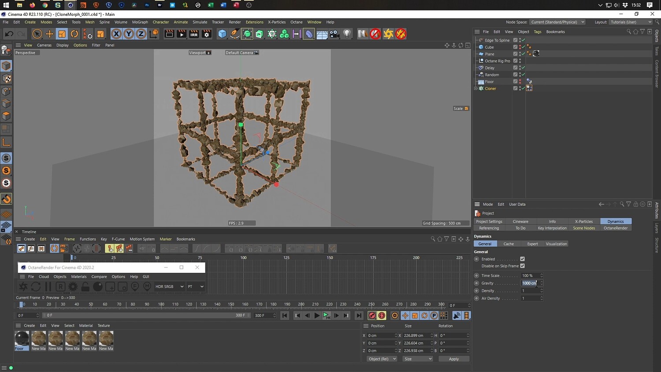Image resolution: width=661 pixels, height=372 pixels.
Task: Click the Camera object icon in toolbar
Action: [x=334, y=34]
